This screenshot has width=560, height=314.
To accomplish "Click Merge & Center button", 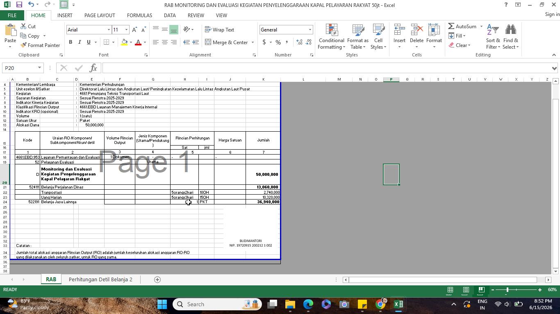I will pos(227,43).
